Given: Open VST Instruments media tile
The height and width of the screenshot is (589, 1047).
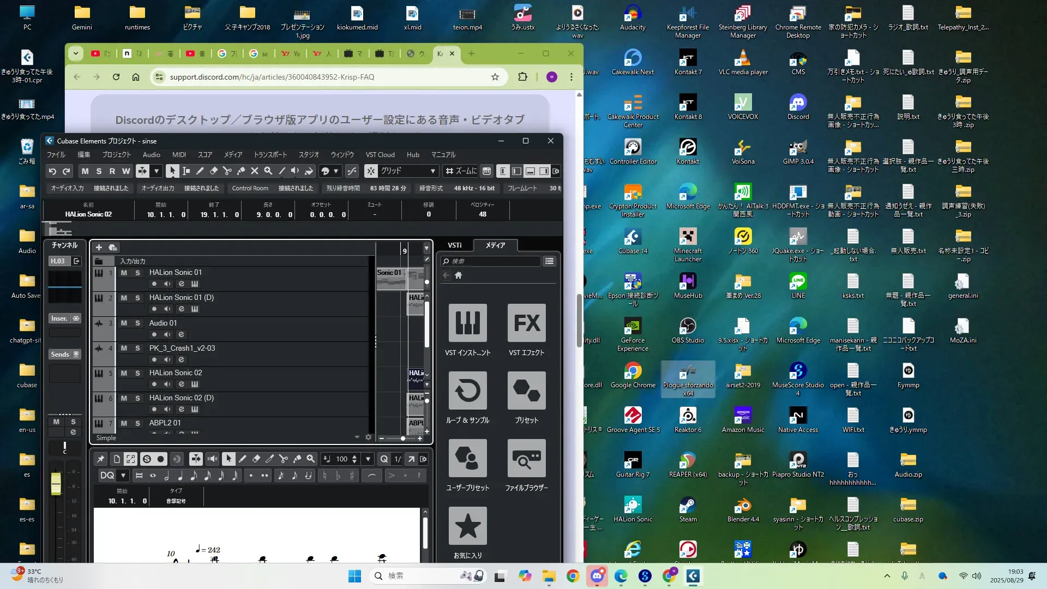Looking at the screenshot, I should tap(467, 323).
